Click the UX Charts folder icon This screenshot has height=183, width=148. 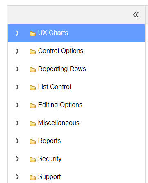click(33, 34)
